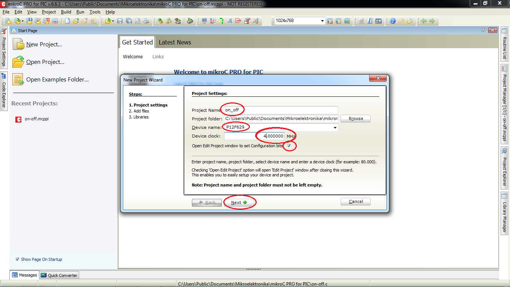Click the golden key toolbar icon
510x287 pixels.
[401, 21]
